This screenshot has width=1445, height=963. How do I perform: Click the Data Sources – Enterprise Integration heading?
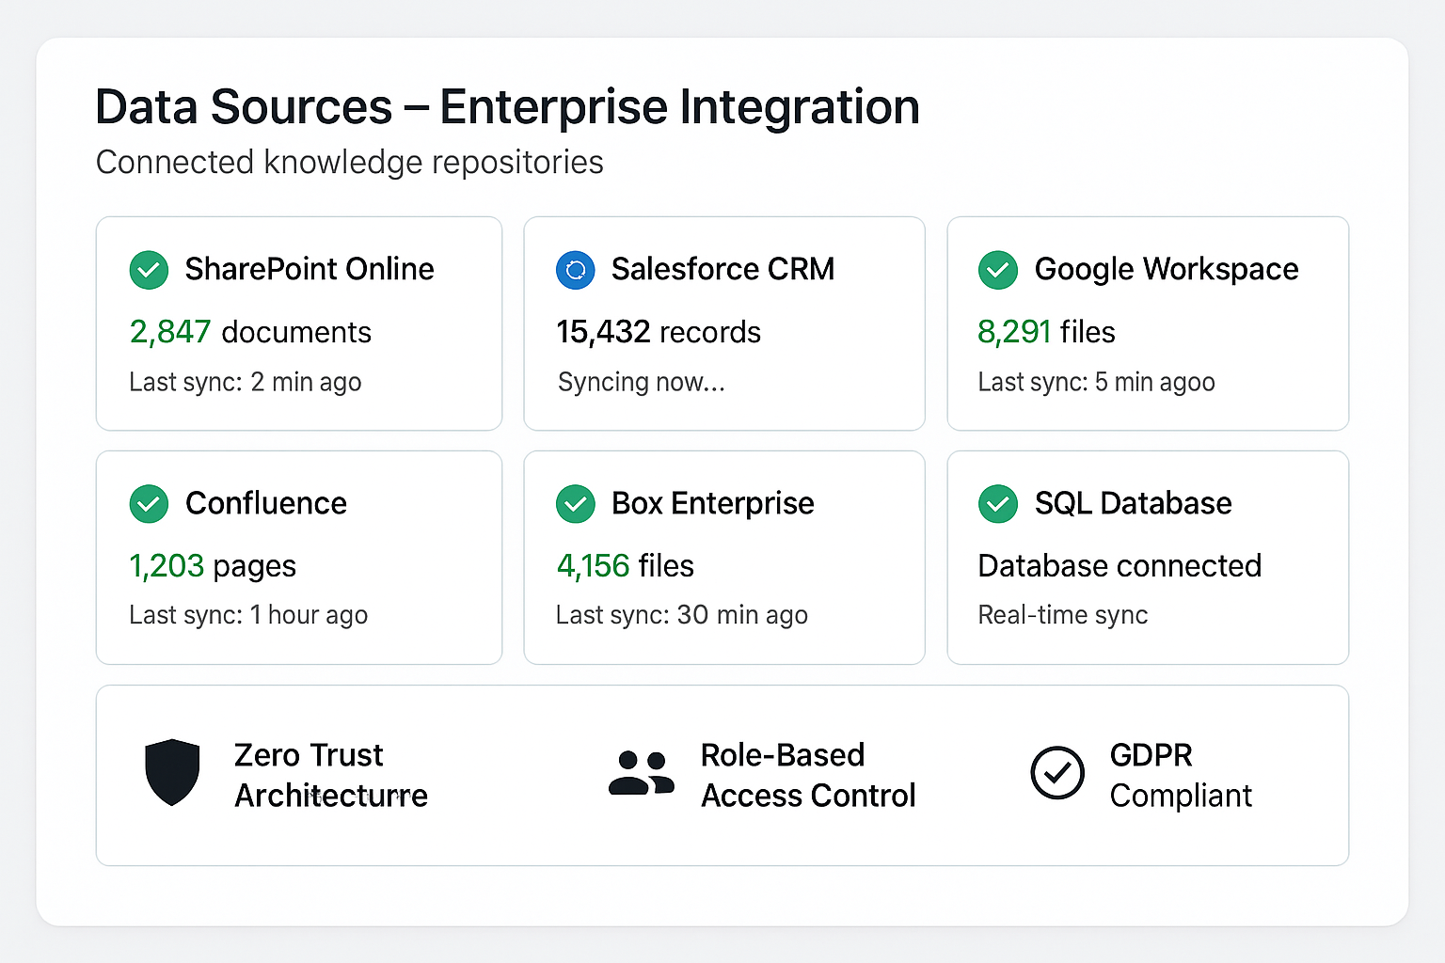click(x=508, y=107)
